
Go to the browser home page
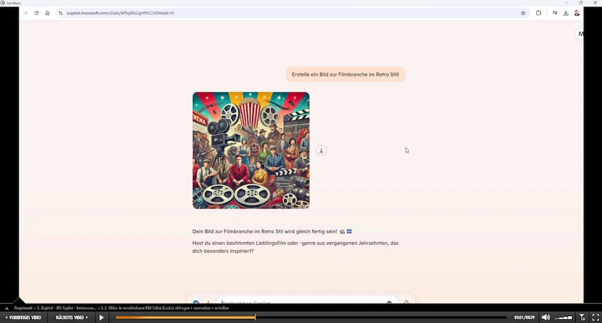[x=48, y=13]
